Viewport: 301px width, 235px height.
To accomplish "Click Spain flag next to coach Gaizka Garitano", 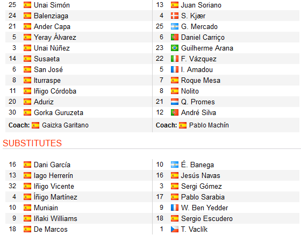I will tap(35, 125).
